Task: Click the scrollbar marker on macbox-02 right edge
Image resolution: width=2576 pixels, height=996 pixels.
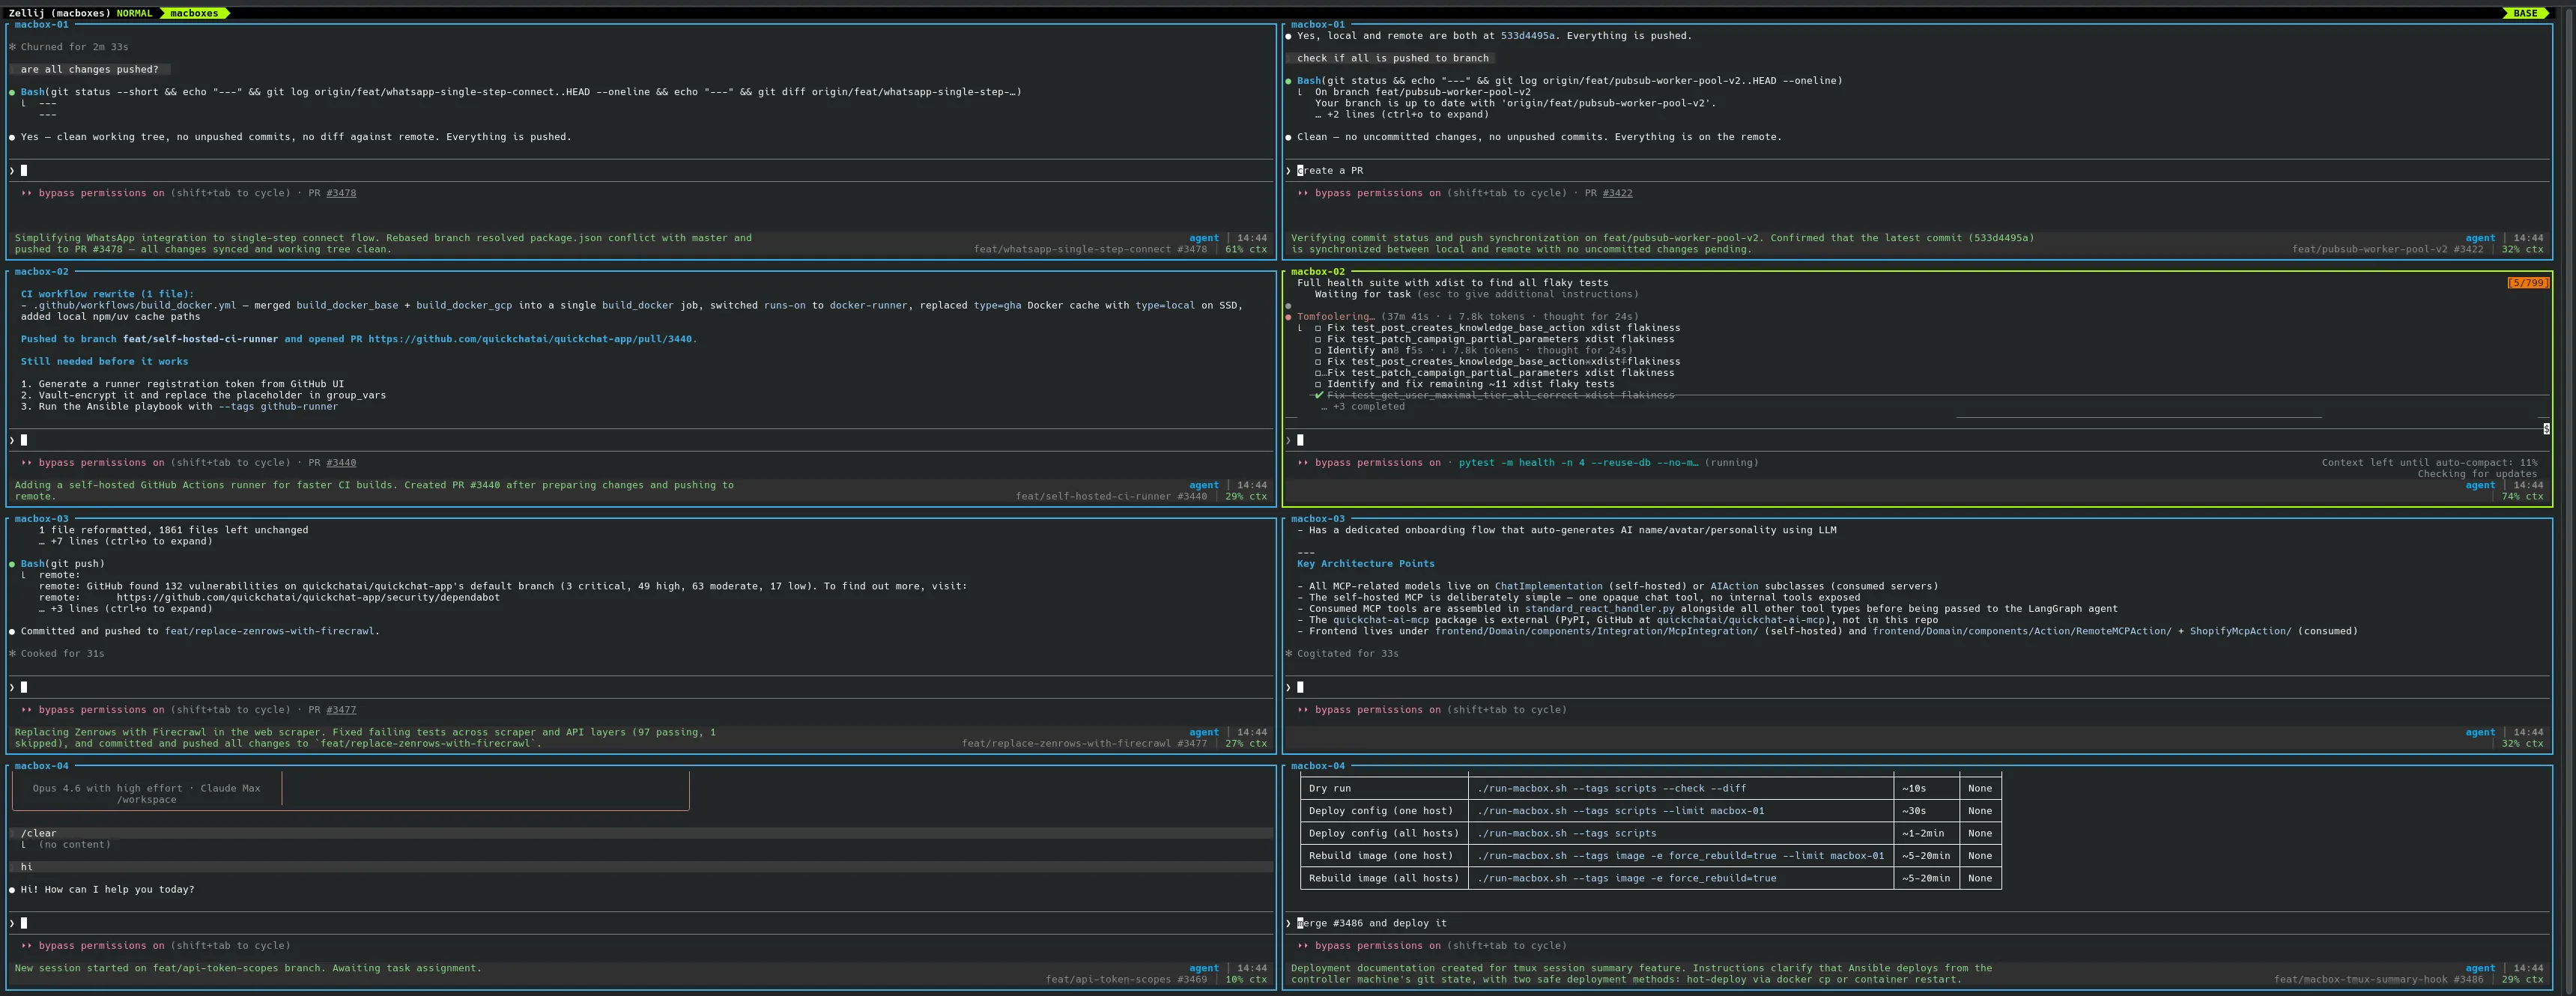Action: coord(2545,429)
